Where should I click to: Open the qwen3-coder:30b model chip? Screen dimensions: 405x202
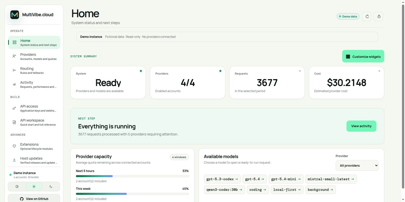tap(224, 190)
